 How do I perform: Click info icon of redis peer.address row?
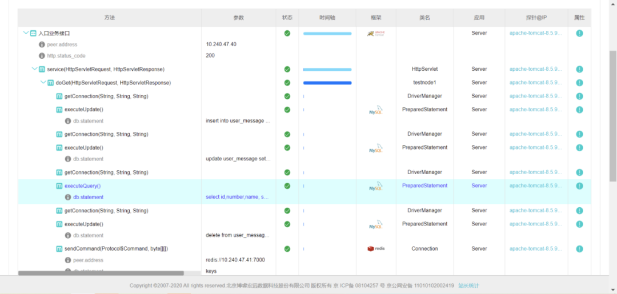pos(67,260)
